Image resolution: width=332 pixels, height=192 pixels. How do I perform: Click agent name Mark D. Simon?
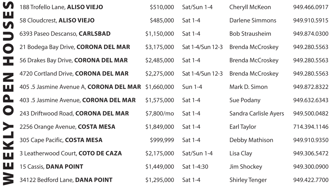click(248, 87)
